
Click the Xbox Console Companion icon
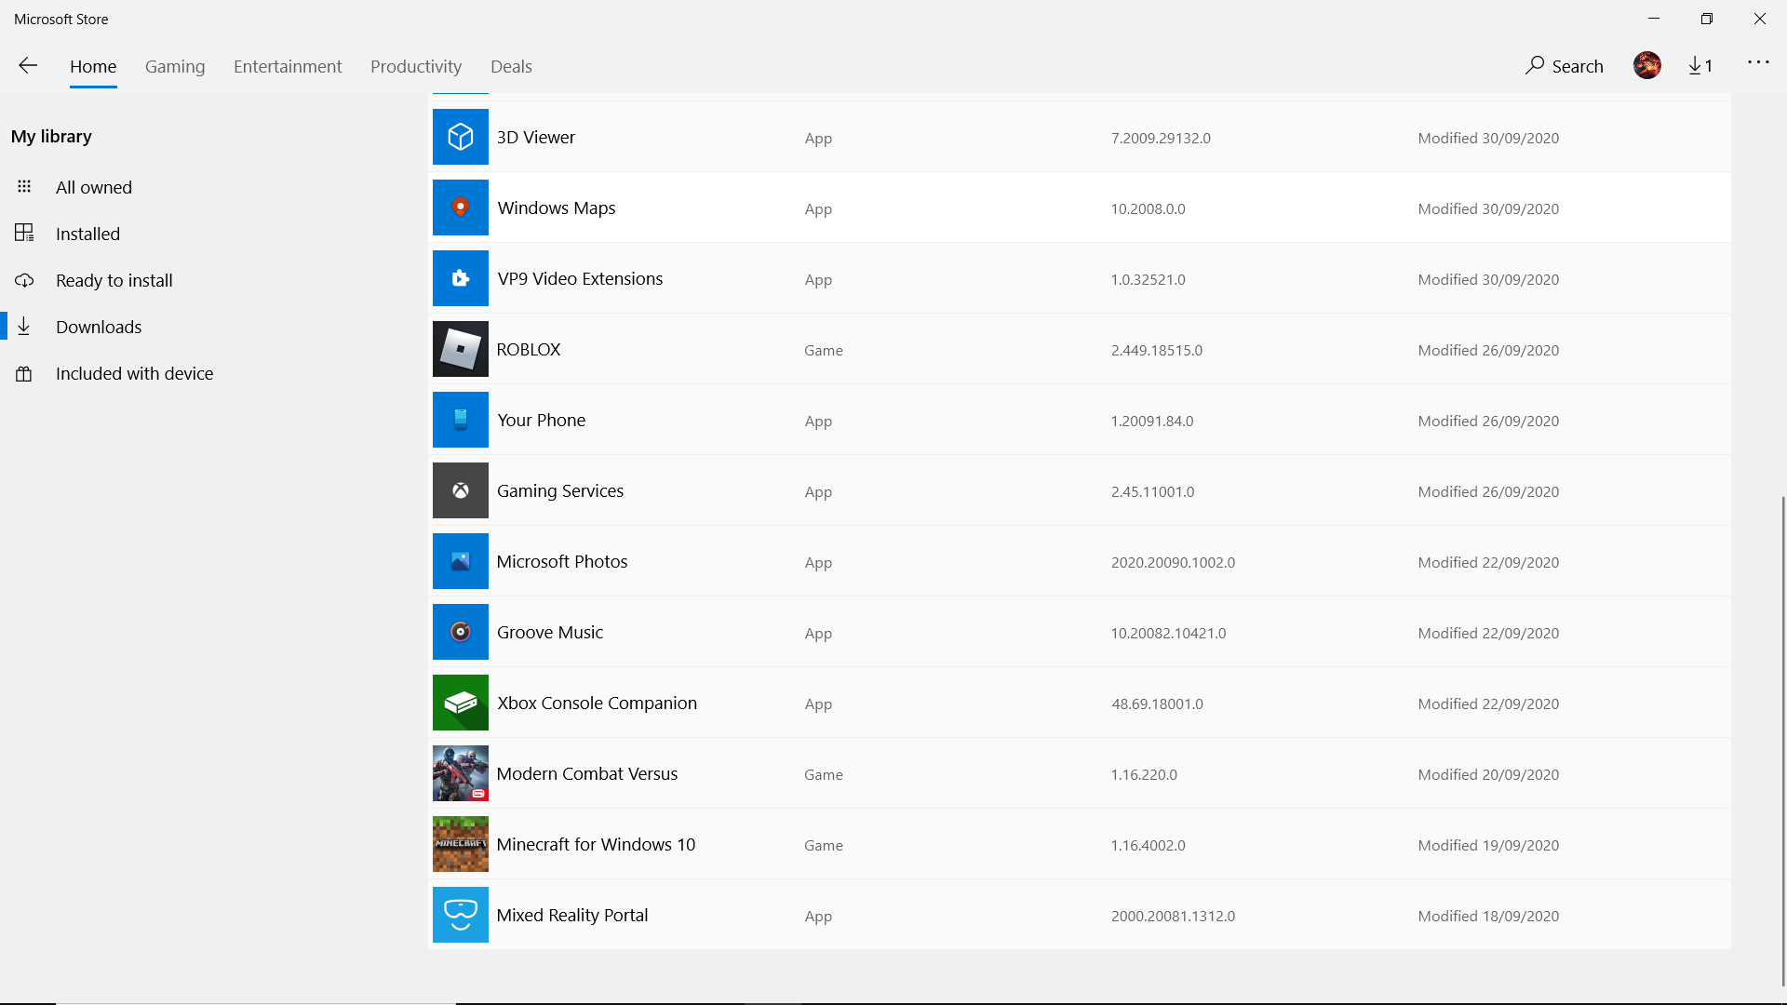tap(460, 703)
